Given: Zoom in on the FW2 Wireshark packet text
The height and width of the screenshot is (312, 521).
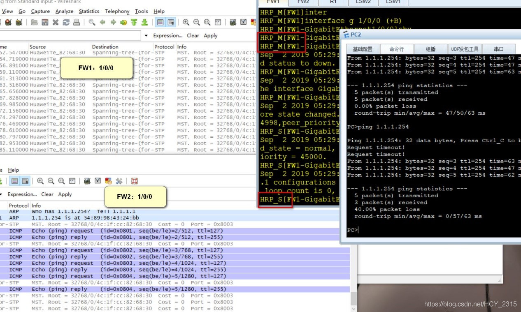Looking at the screenshot, I should (40, 181).
